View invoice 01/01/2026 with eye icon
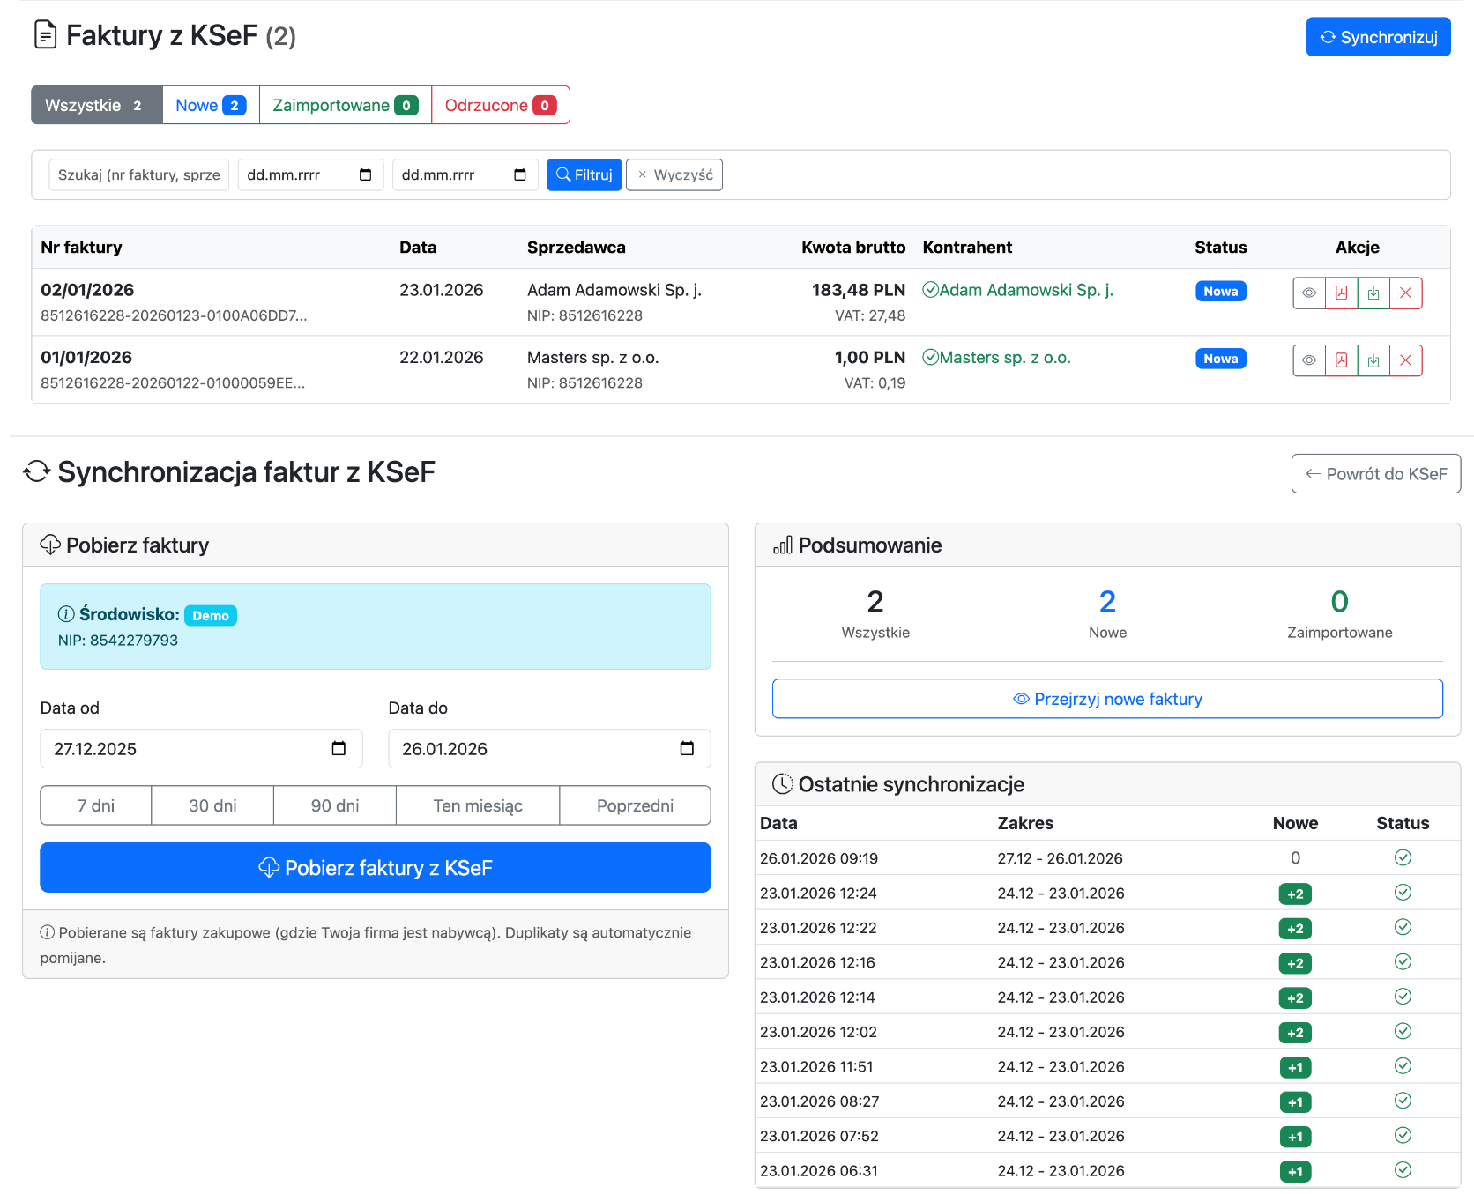This screenshot has height=1194, width=1474. (1309, 360)
